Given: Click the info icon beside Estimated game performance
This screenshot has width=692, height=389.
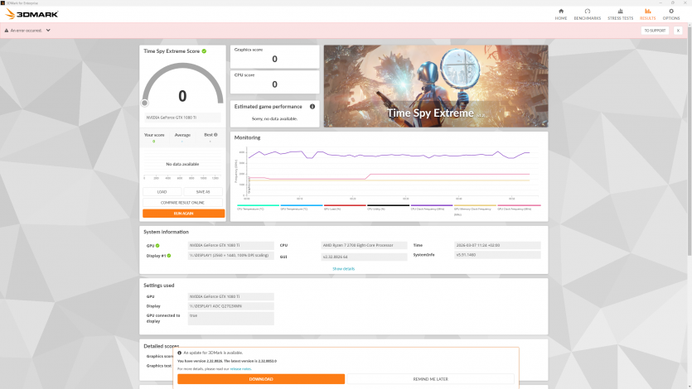Looking at the screenshot, I should (312, 106).
